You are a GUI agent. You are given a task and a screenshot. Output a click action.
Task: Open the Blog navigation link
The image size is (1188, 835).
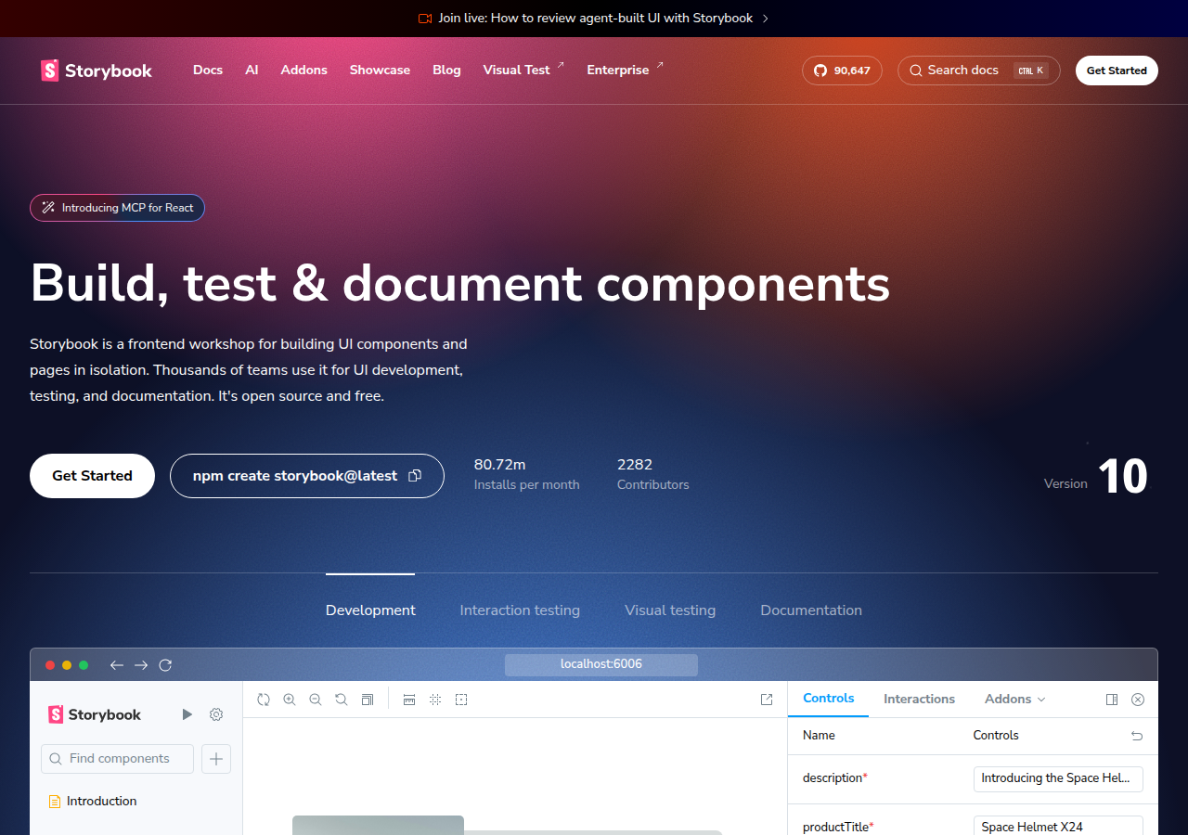[446, 70]
